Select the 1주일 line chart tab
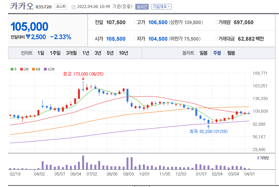 coord(55,53)
